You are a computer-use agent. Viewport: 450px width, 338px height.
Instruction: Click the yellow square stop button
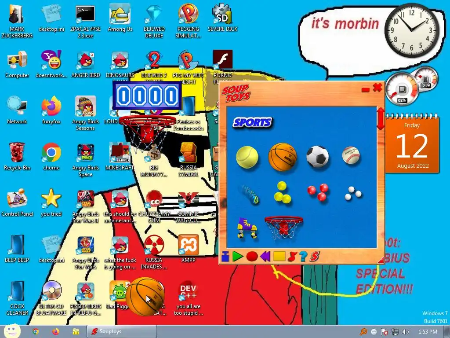279,256
